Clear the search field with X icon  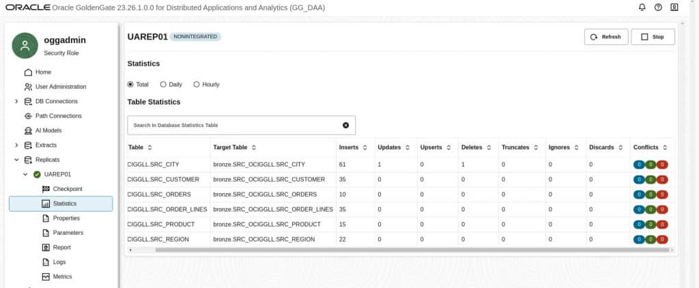coord(345,125)
